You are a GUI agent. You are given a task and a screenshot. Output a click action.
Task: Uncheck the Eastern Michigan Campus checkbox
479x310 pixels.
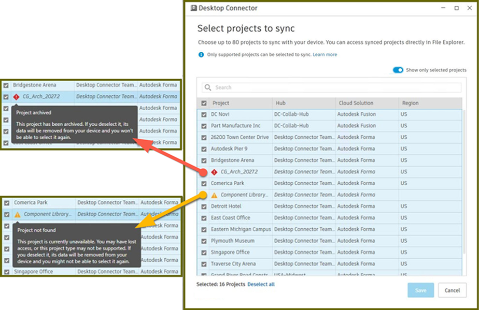204,230
